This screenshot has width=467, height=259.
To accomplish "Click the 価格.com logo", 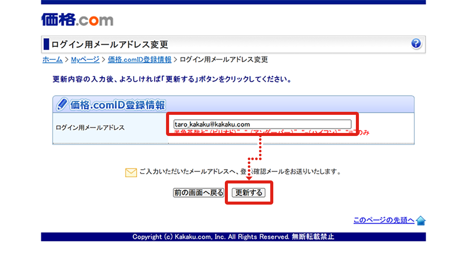I will tap(77, 19).
